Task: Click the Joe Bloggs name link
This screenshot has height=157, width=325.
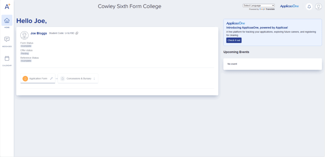Action: (x=39, y=33)
